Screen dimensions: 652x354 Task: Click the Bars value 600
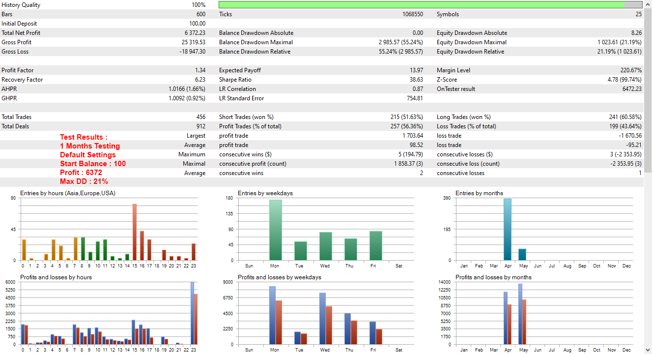point(201,14)
